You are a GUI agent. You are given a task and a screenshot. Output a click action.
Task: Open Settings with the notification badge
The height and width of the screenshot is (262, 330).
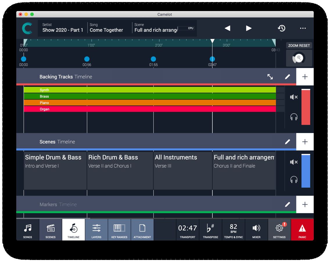coord(279,229)
